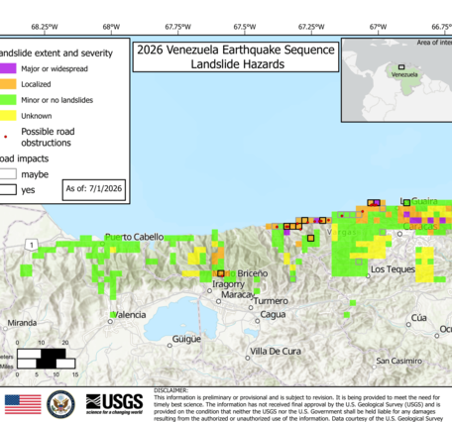
Task: Click the 'San Casimiro' town label
Action: pos(399,361)
